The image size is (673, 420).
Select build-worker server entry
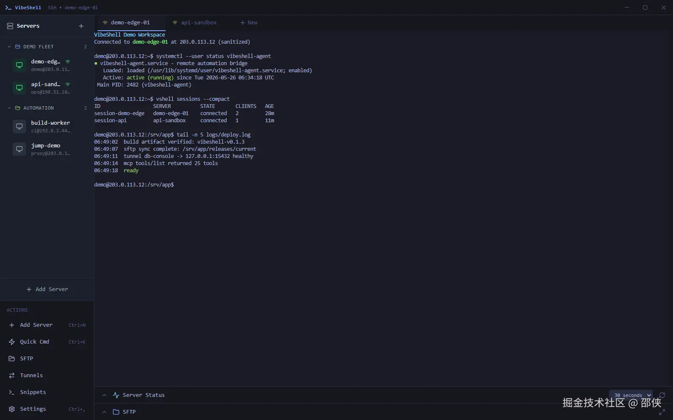point(47,126)
